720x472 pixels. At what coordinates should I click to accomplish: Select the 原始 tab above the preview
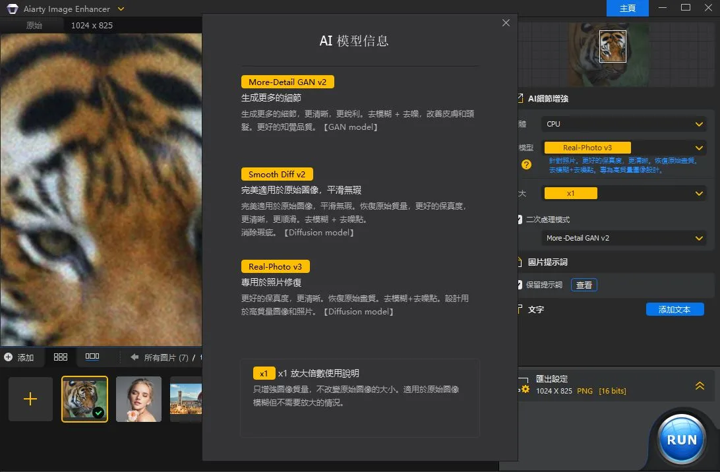pyautogui.click(x=34, y=24)
